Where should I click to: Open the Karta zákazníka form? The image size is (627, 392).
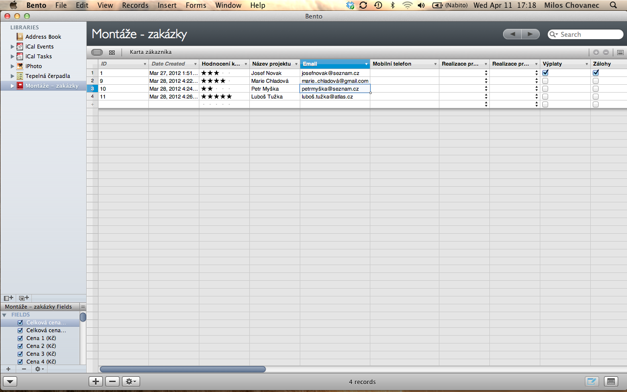pyautogui.click(x=150, y=52)
